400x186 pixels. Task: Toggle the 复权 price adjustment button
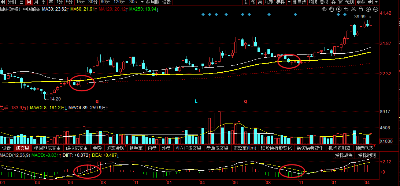324,2
